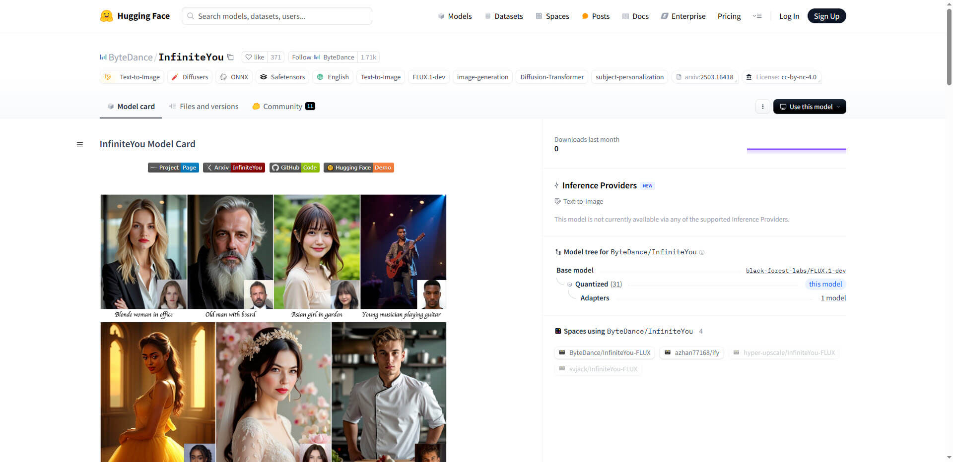Open the hyper-upscale/InfiniteYou-FLUX space
This screenshot has width=953, height=462.
click(784, 353)
